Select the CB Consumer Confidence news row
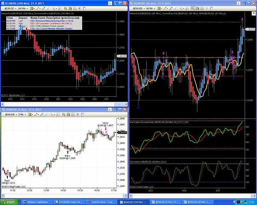Image resolution: width=257 pixels, height=205 pixels. pos(44,23)
